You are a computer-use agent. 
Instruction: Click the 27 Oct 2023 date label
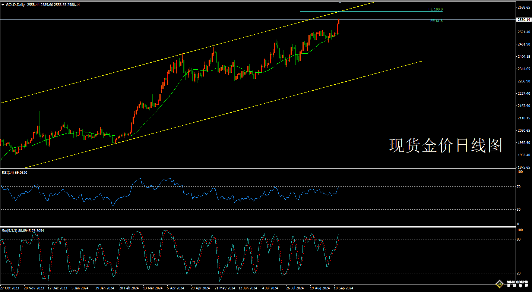tap(10, 288)
